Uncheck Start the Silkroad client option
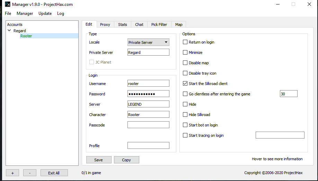The image size is (318, 181). point(185,84)
